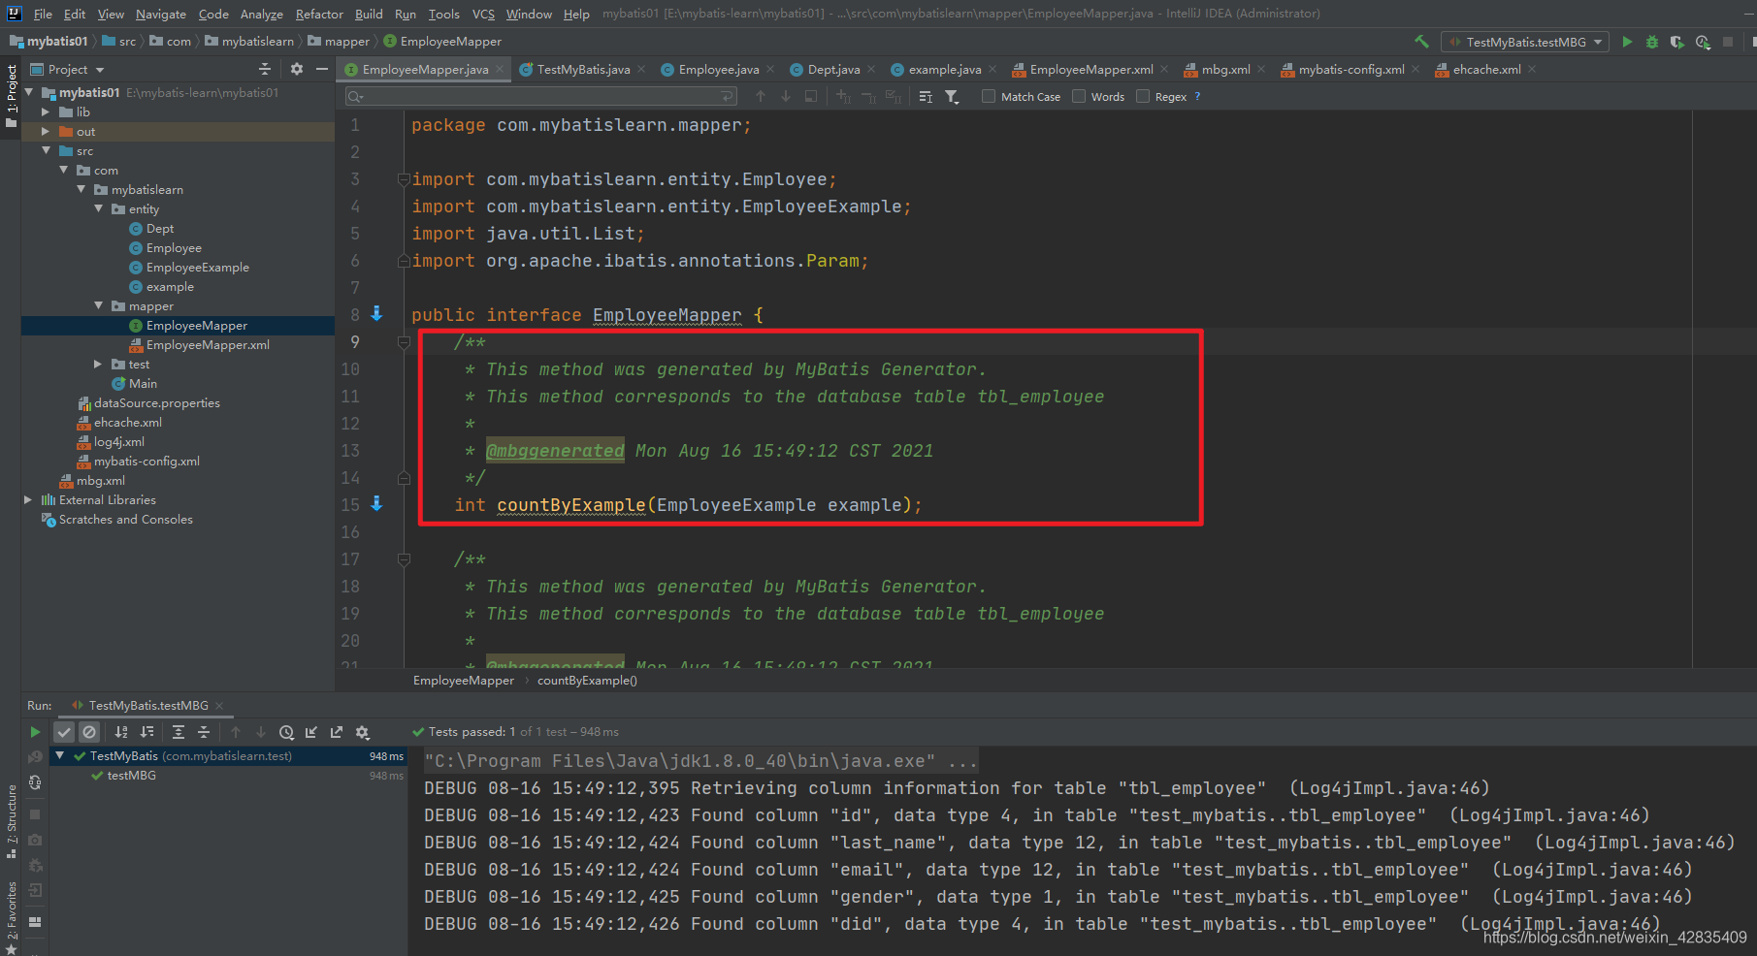1757x956 pixels.
Task: Open the VCS menu
Action: [x=483, y=14]
